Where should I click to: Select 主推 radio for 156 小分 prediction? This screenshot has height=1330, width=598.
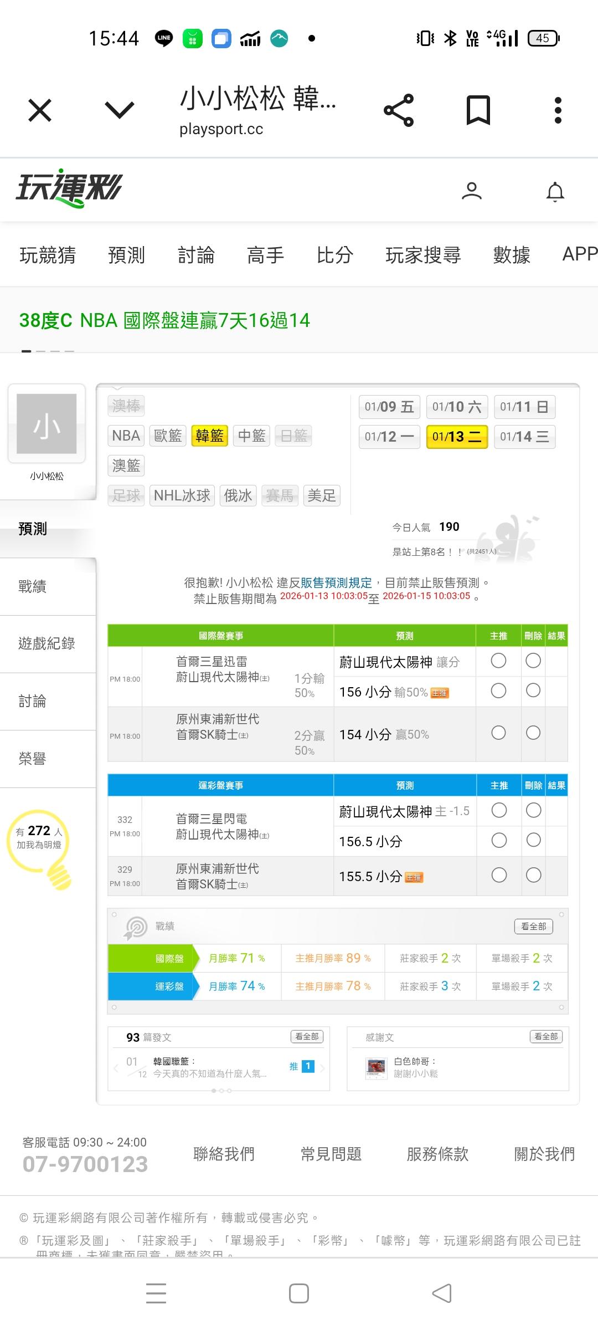pos(498,690)
